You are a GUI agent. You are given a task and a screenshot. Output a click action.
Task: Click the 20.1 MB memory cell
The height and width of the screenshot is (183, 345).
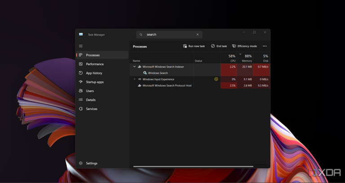pyautogui.click(x=245, y=67)
